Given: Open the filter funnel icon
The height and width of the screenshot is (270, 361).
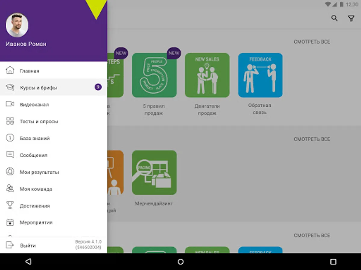Looking at the screenshot, I should pyautogui.click(x=351, y=18).
